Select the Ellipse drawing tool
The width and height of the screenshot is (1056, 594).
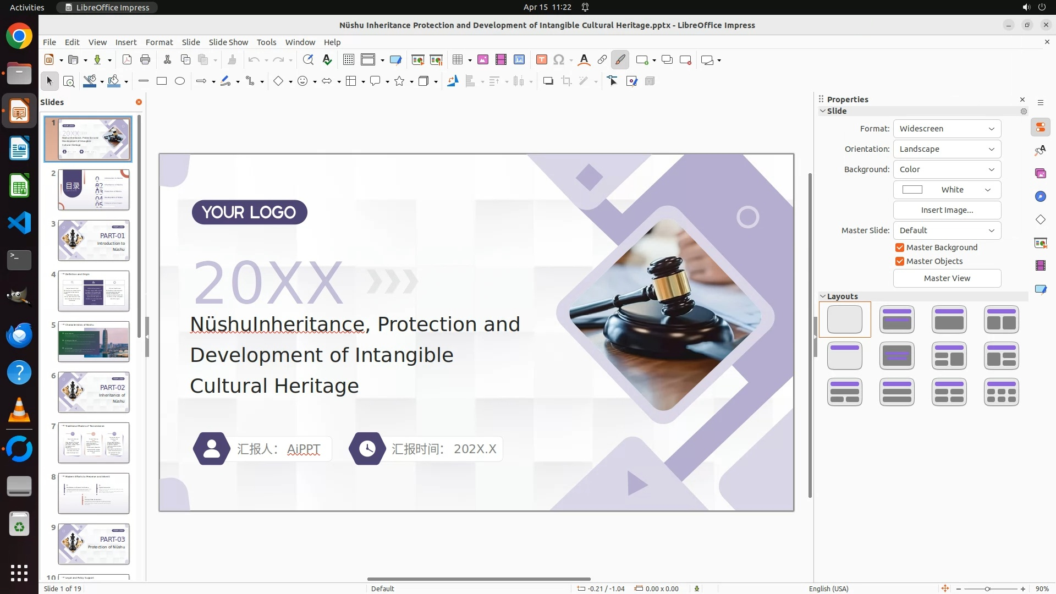click(x=180, y=81)
